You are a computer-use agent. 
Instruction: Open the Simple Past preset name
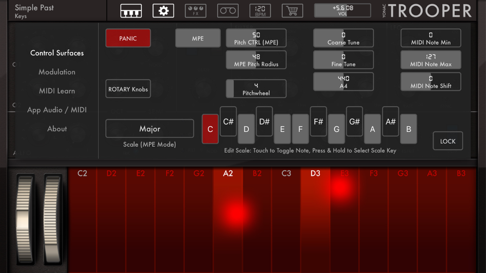pyautogui.click(x=34, y=8)
